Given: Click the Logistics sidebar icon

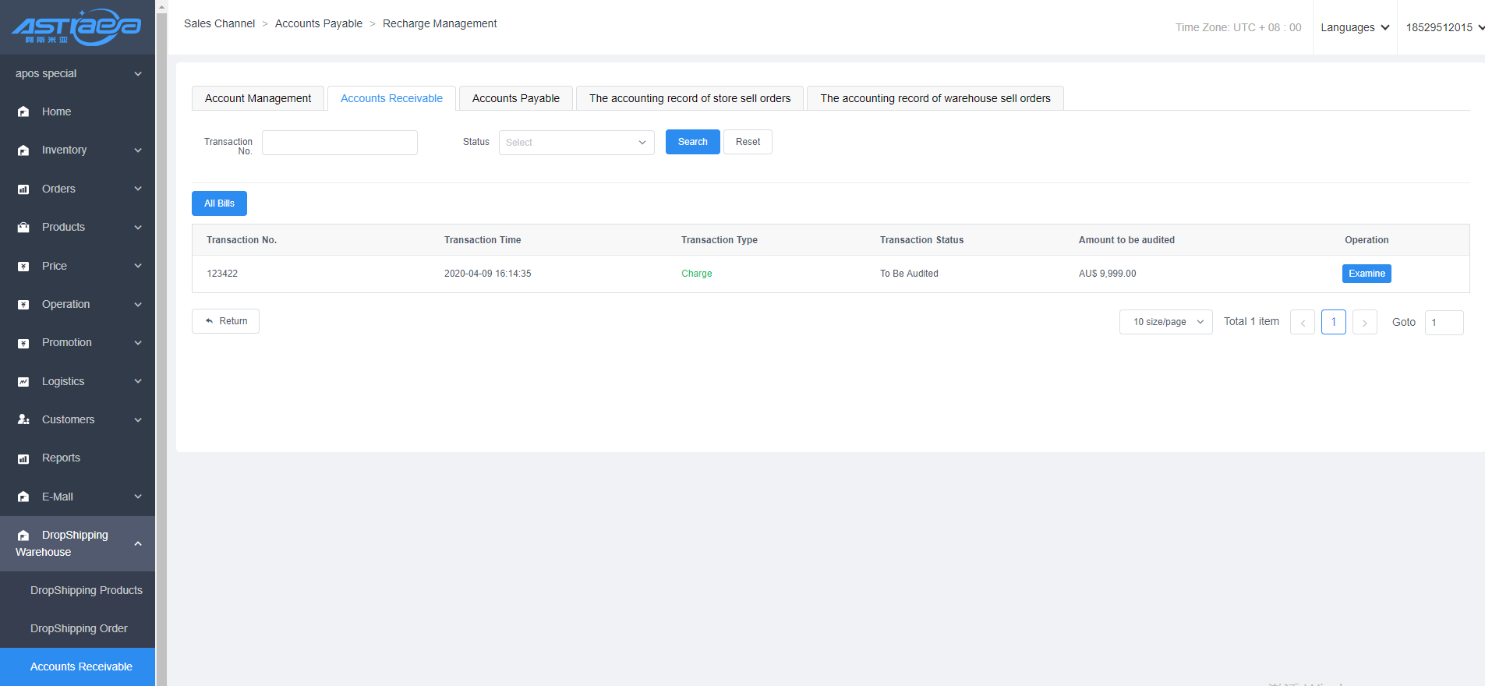Looking at the screenshot, I should pyautogui.click(x=23, y=382).
